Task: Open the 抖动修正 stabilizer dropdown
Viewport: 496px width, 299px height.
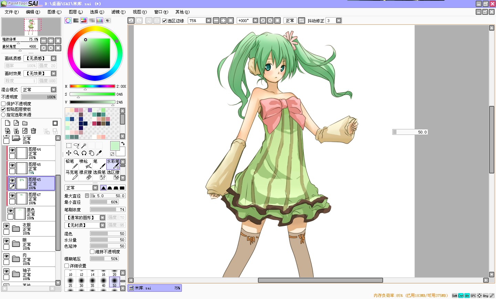Action: [339, 21]
